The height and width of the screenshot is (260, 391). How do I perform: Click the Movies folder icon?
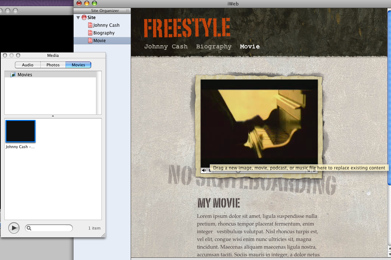pos(13,75)
